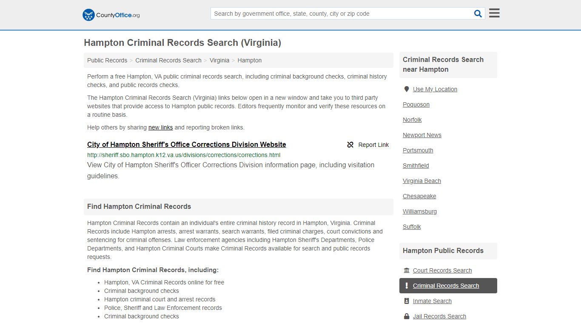Open Virginia Beach nearby city link

click(x=422, y=181)
